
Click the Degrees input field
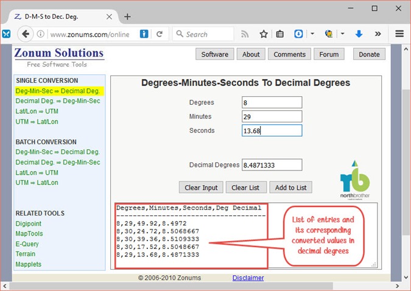coord(272,102)
